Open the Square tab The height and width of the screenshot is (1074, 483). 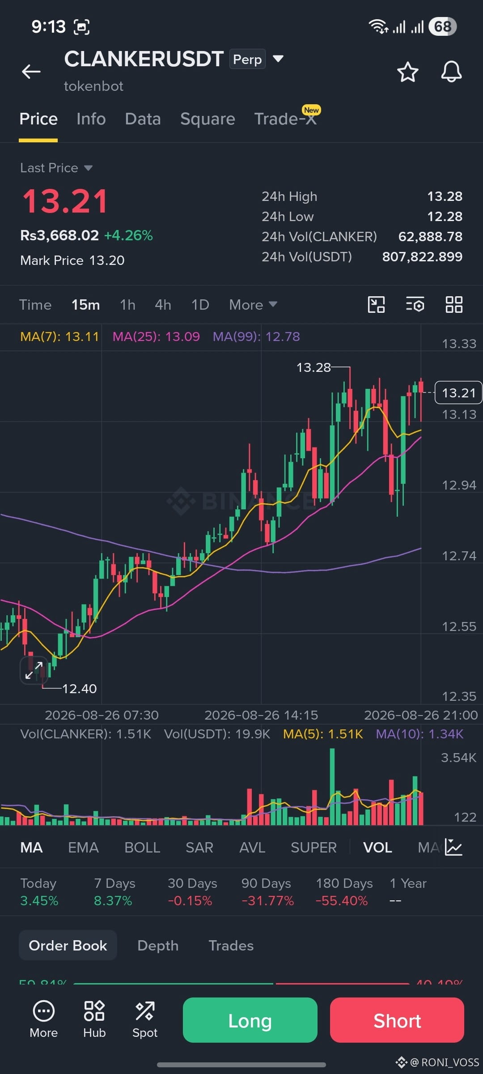pyautogui.click(x=208, y=119)
